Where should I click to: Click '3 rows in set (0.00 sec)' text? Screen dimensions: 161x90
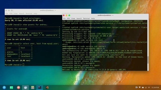click(x=17, y=60)
